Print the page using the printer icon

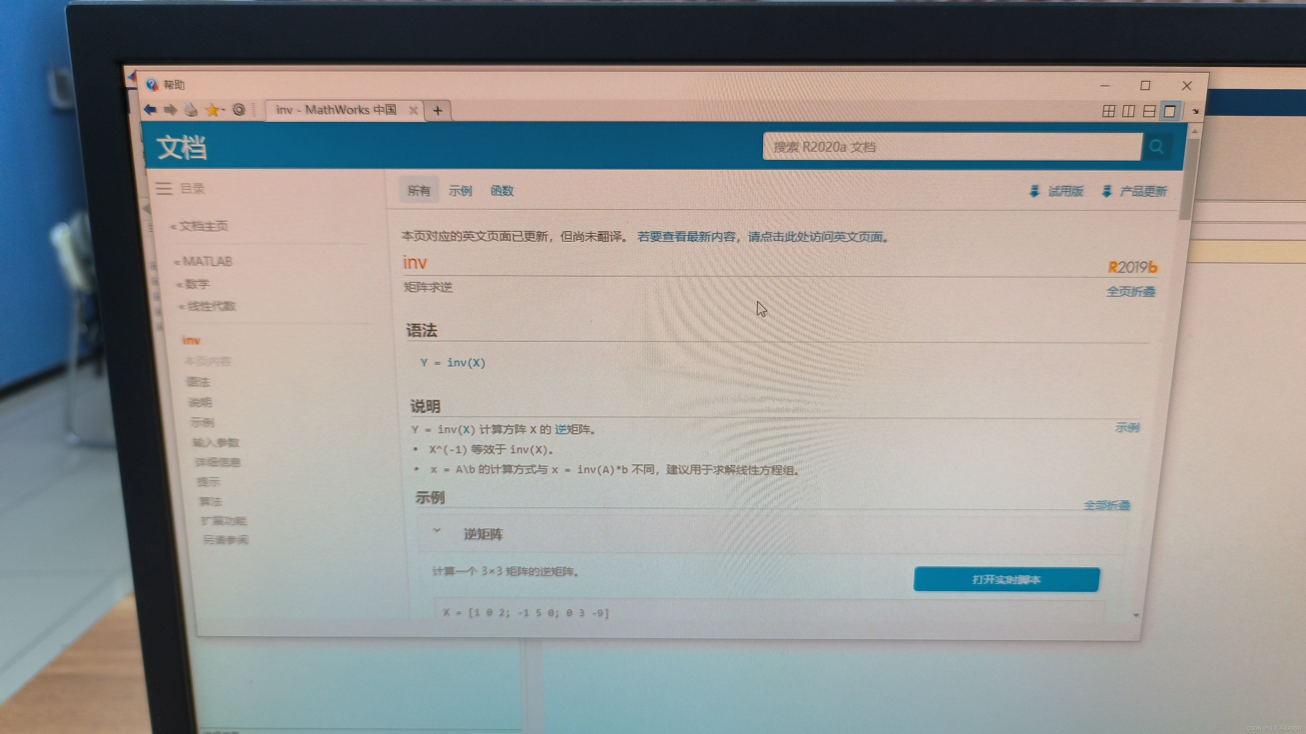tap(191, 110)
